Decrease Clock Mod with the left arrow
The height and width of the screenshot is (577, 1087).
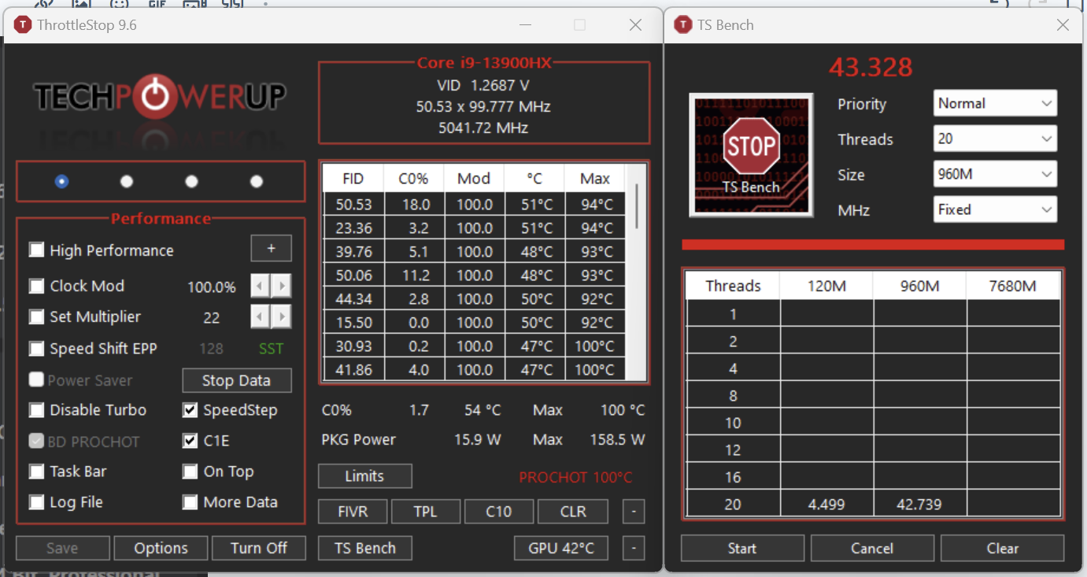click(261, 286)
